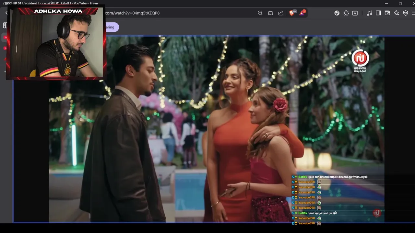Open the Extensions puzzle-piece menu

click(346, 13)
